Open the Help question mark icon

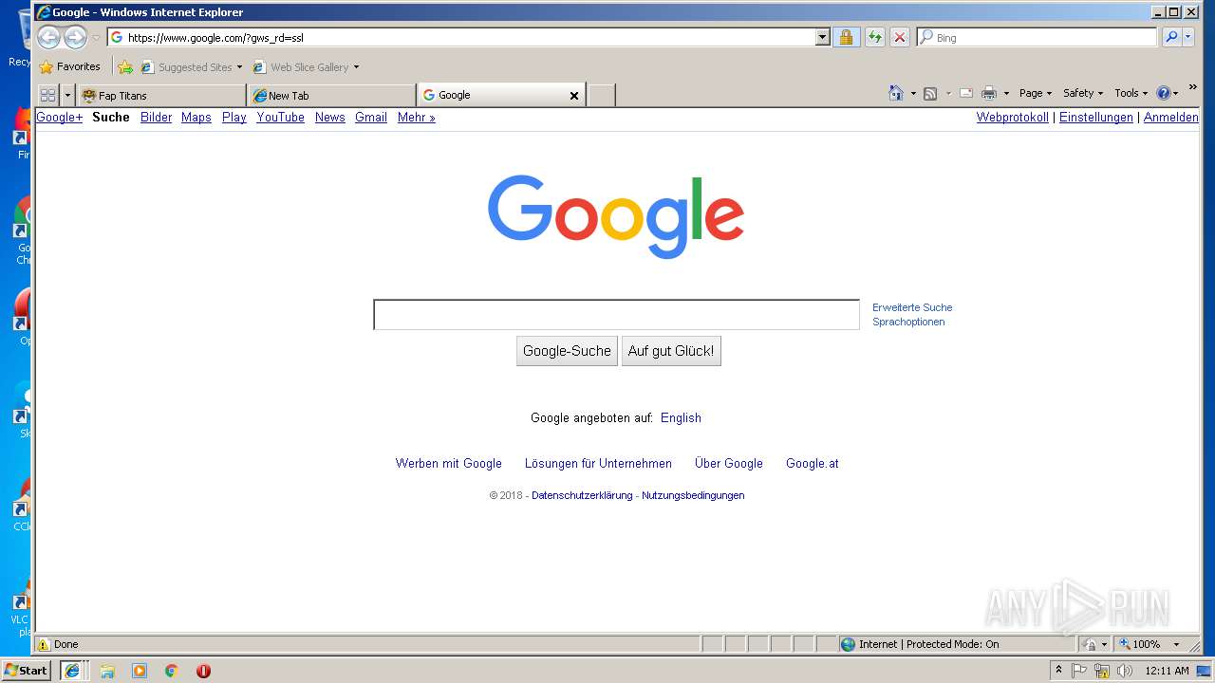(x=1164, y=93)
